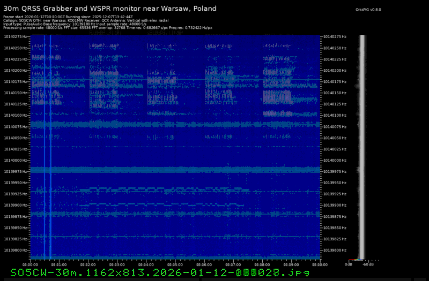
Task: Click 10140150 Hz on the left frequency axis
Action: click(x=16, y=93)
